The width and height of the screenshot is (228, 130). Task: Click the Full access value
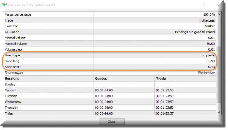[207, 20]
